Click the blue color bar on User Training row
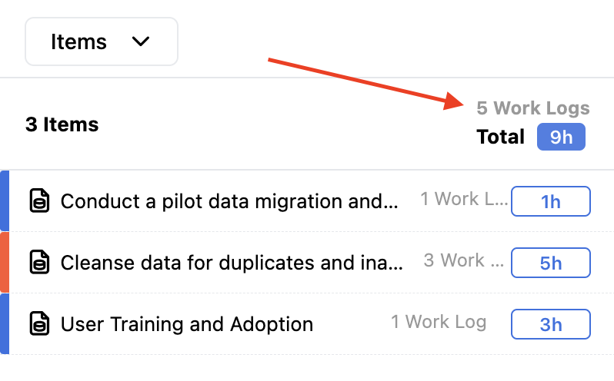Screen dimensions: 614x381 click(4, 324)
